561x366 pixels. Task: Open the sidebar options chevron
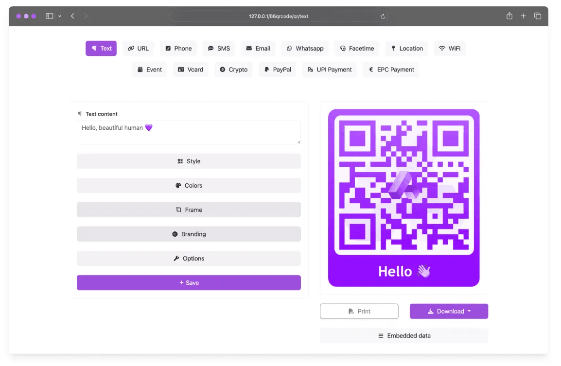(60, 16)
